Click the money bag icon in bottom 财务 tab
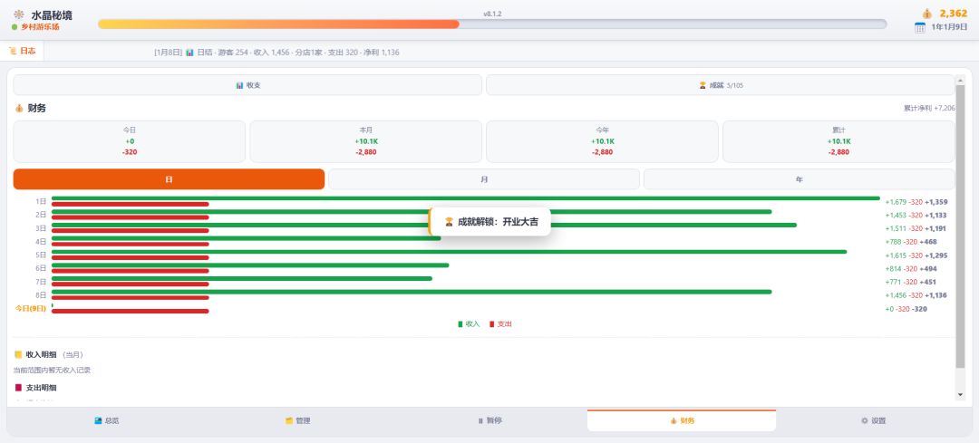Viewport: 979px width, 443px height. pos(674,421)
